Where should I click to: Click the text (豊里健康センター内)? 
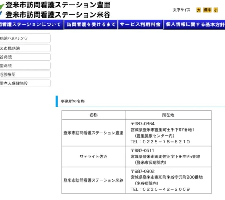(x=155, y=136)
